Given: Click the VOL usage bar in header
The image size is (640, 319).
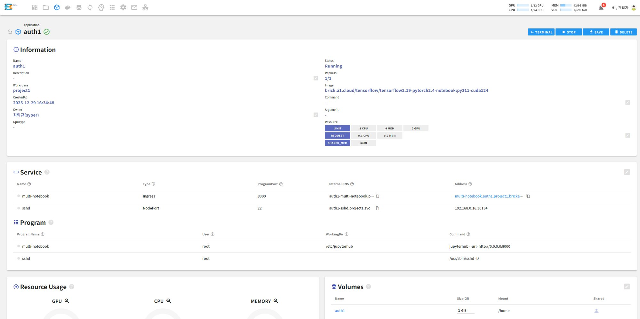Looking at the screenshot, I should point(566,10).
